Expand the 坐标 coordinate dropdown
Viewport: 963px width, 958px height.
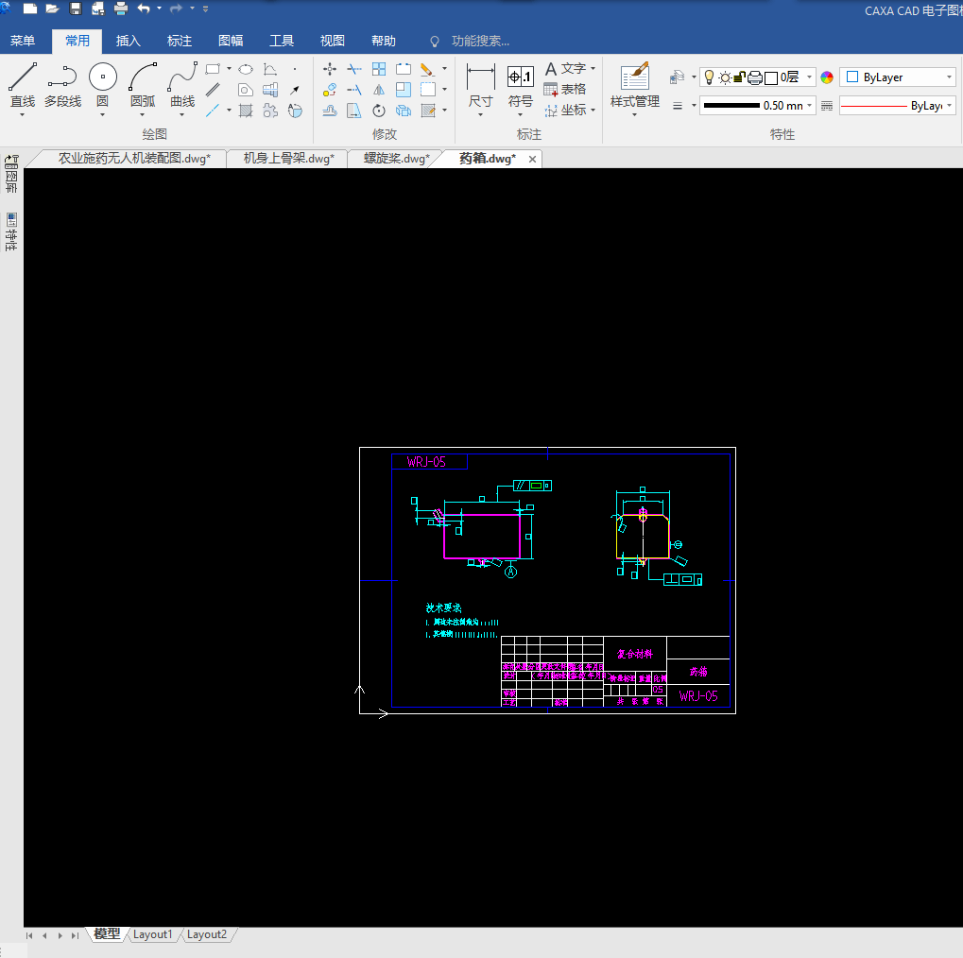coord(593,110)
